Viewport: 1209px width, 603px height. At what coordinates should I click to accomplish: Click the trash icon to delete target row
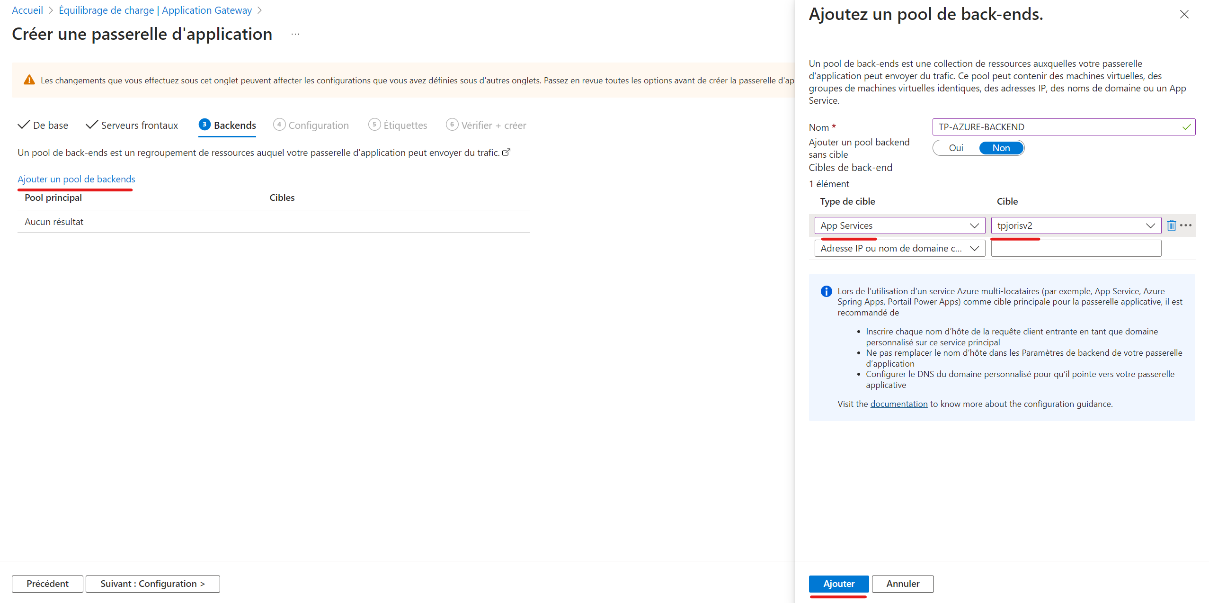(x=1171, y=225)
